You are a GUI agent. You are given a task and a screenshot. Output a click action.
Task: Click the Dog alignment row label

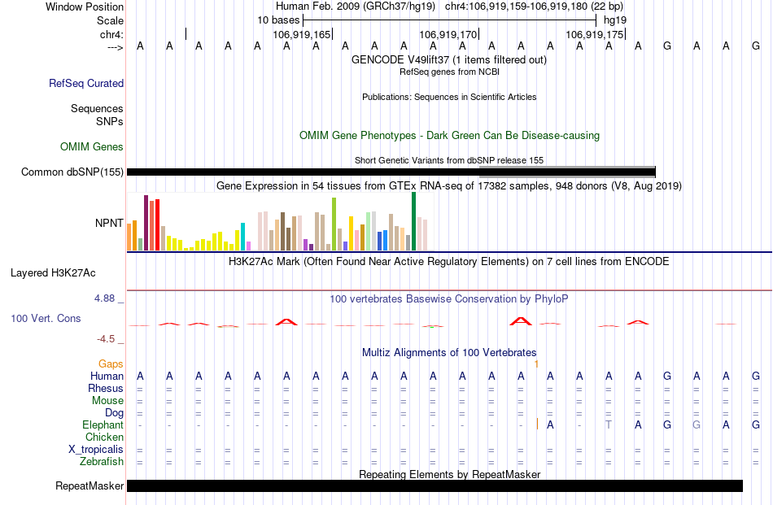point(115,413)
